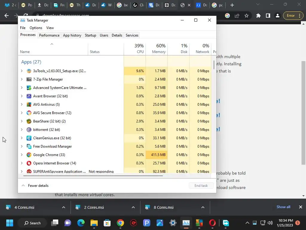The height and width of the screenshot is (230, 306).
Task: Expand the BearShare (32 bit) group
Action: click(22, 121)
